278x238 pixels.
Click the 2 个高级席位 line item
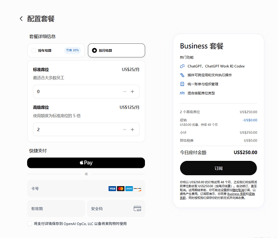tap(190, 112)
